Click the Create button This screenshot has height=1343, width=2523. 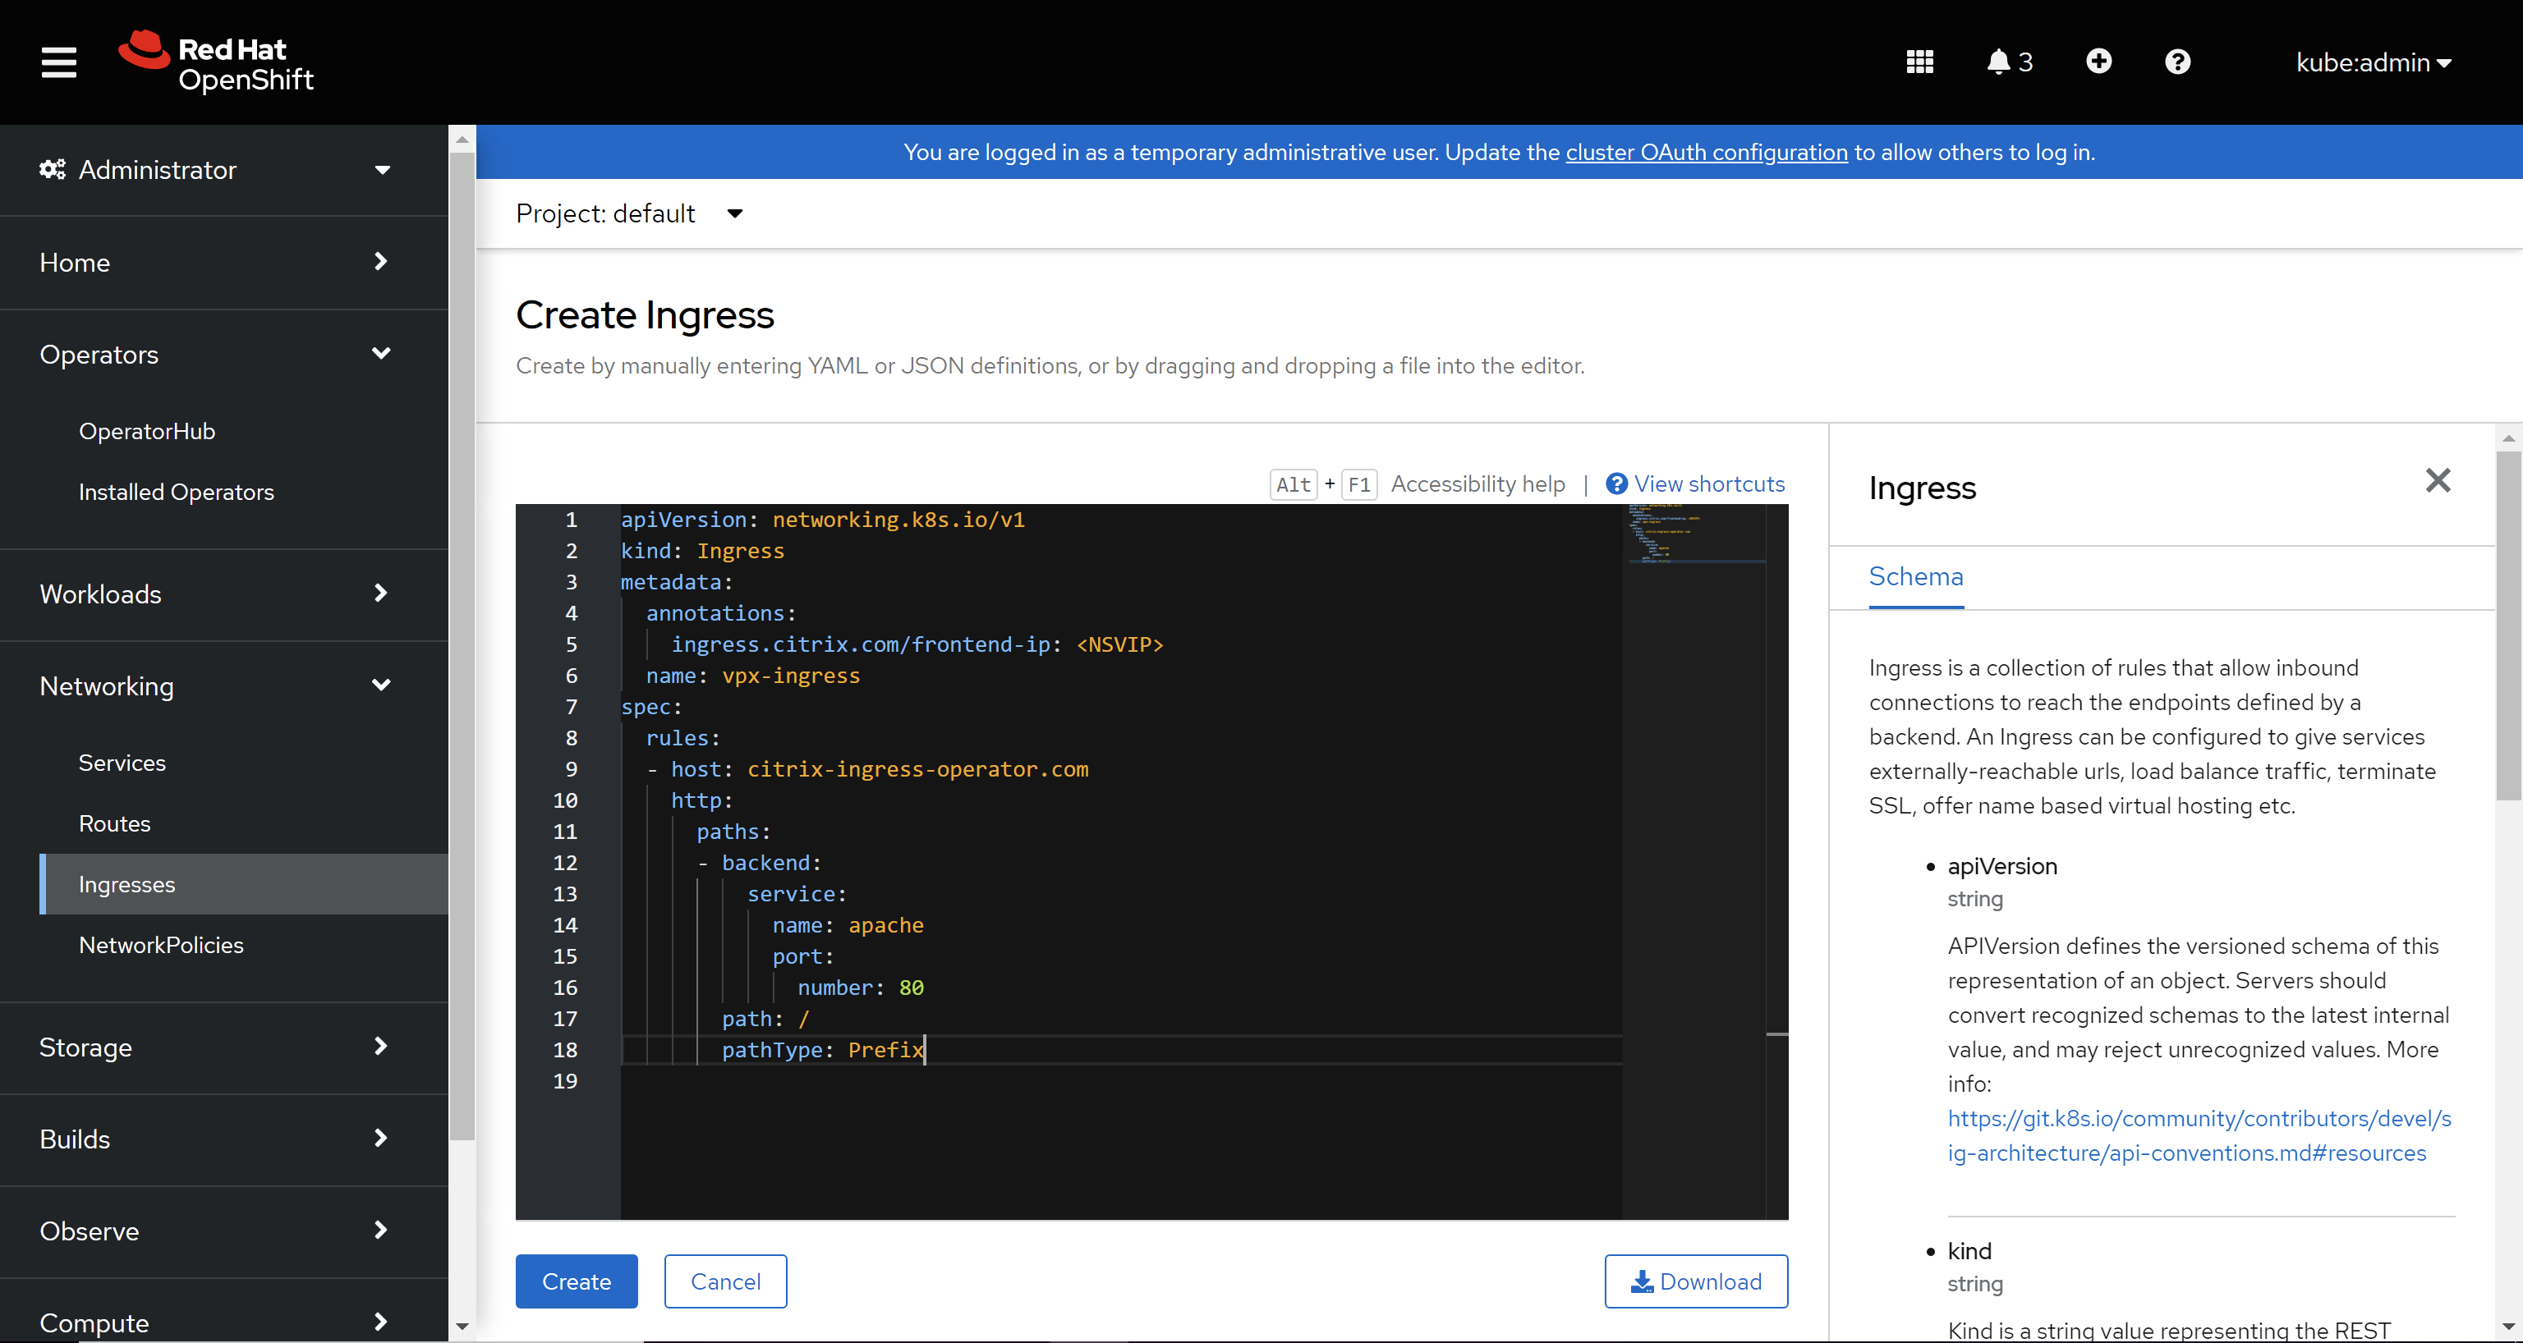pos(576,1281)
